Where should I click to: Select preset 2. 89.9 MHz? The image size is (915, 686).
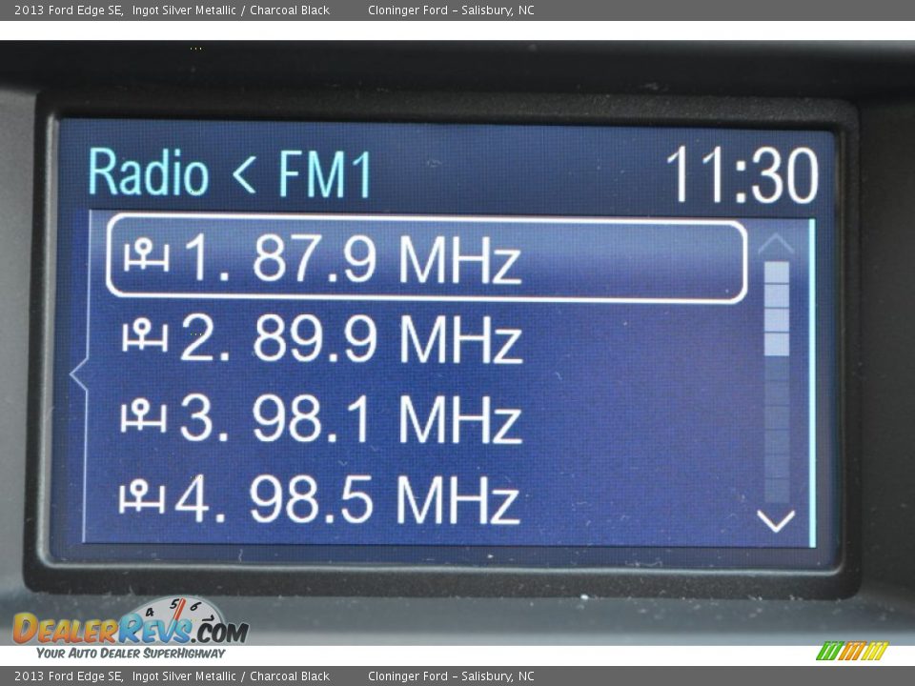point(322,339)
